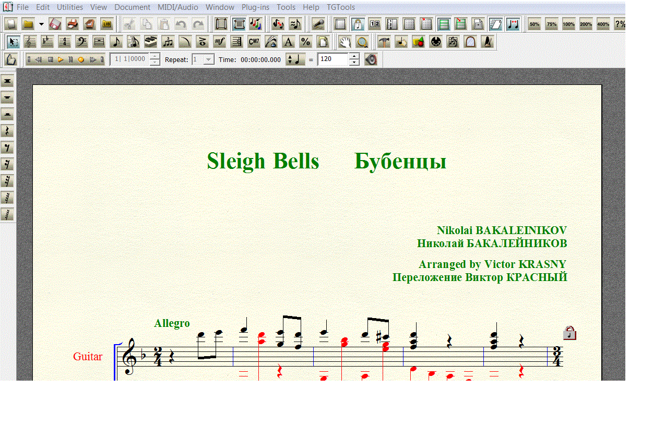
Task: Click the Play button in playback controls
Action: coord(61,59)
